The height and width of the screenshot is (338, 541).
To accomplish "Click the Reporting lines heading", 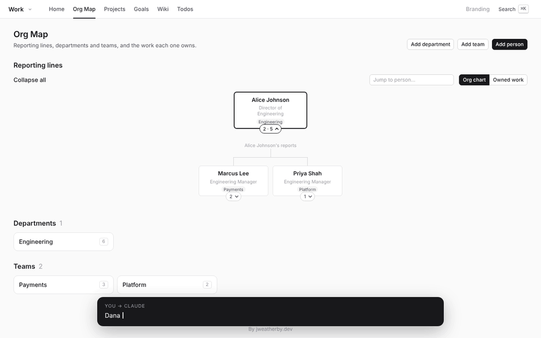I will (x=38, y=65).
